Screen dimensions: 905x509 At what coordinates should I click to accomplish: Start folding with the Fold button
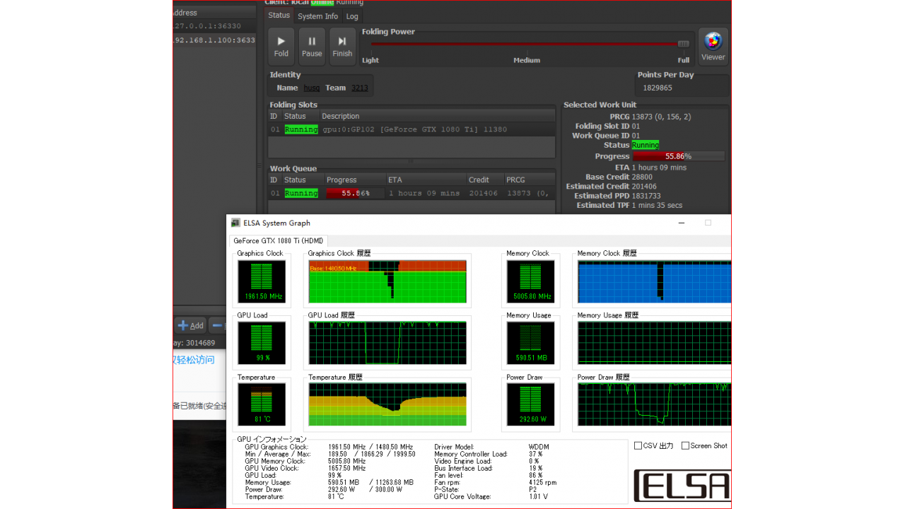pyautogui.click(x=281, y=47)
